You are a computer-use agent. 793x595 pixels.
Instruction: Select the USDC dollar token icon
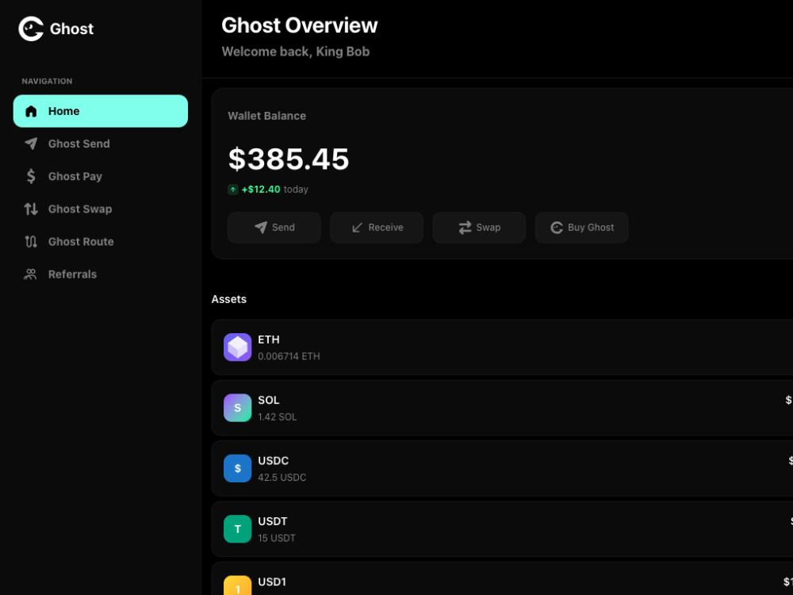(238, 469)
